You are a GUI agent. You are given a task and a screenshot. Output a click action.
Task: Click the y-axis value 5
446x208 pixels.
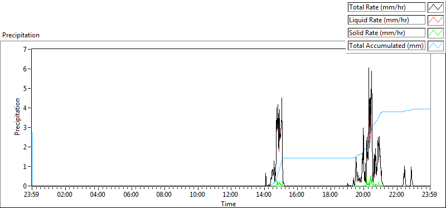click(x=25, y=89)
